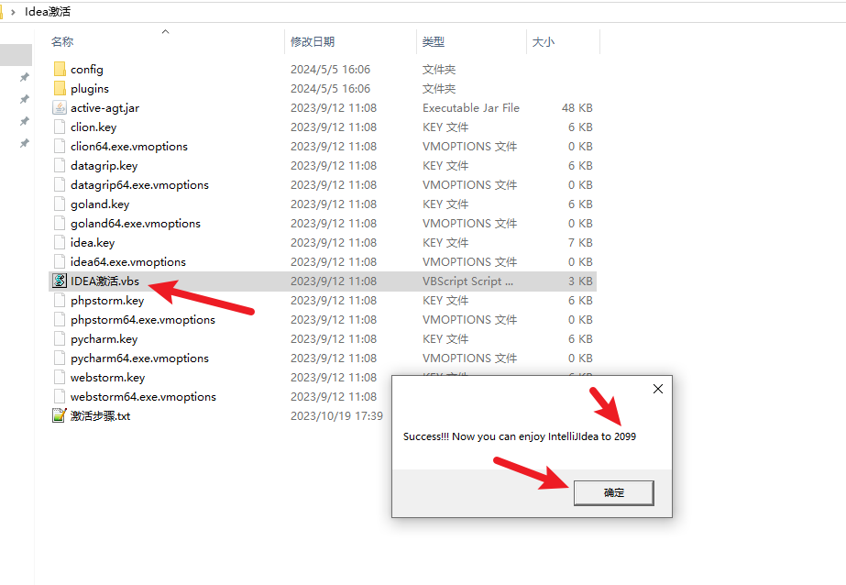The image size is (846, 585).
Task: Sort files by 类型 column header
Action: click(434, 41)
